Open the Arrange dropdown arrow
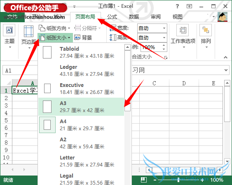The image size is (232, 185). point(206,47)
